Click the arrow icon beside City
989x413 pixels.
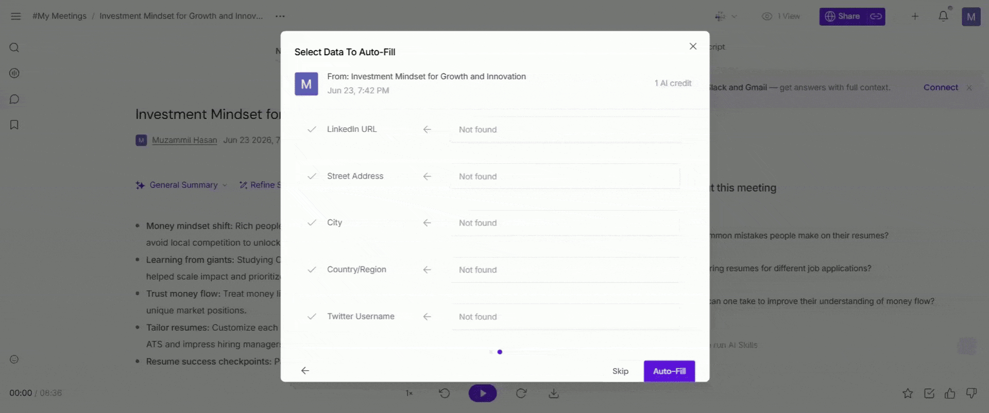(427, 223)
